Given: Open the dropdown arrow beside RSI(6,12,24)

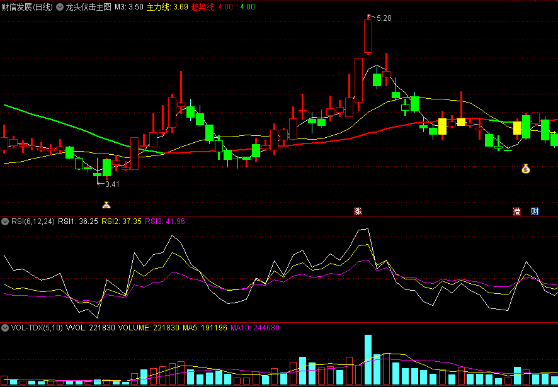Looking at the screenshot, I should click(x=5, y=222).
